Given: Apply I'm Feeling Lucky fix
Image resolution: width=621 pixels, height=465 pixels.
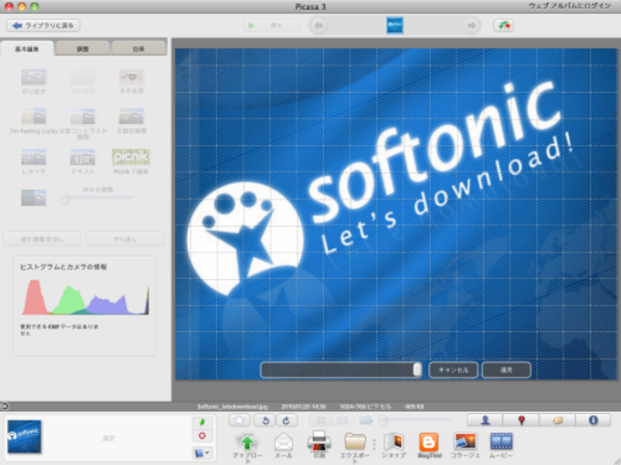Looking at the screenshot, I should 33,117.
